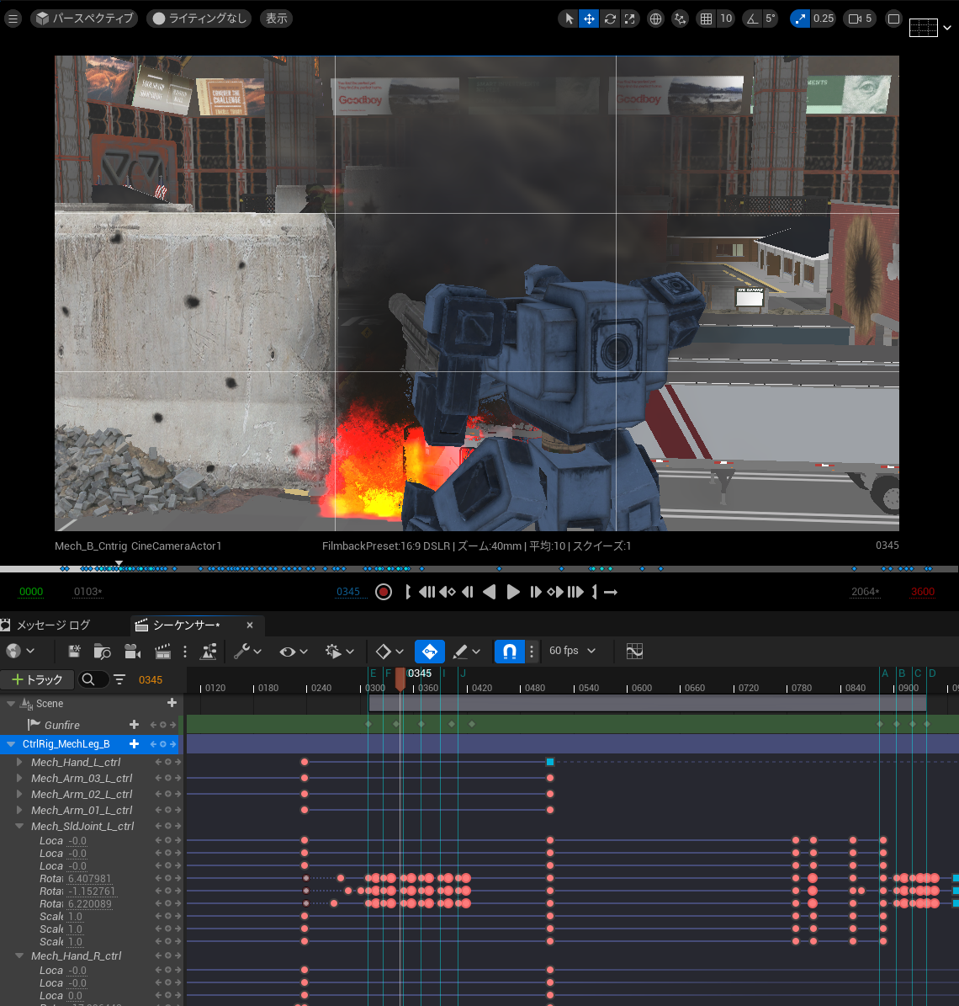The height and width of the screenshot is (1006, 959).
Task: Open Sequencer world globe dropdown
Action: click(20, 652)
